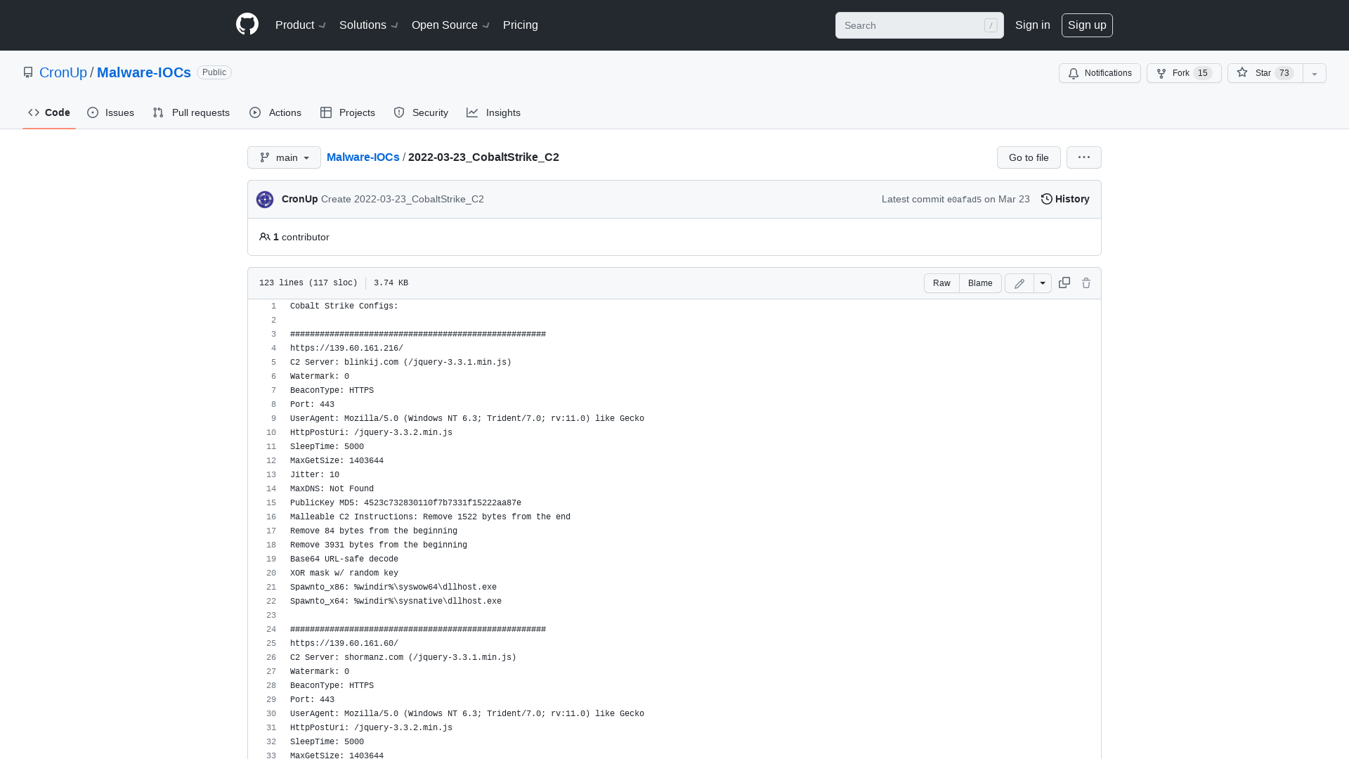Click the line C2 Server: shormanz.com
The image size is (1349, 759).
[403, 658]
